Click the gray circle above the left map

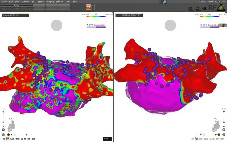(x=57, y=25)
